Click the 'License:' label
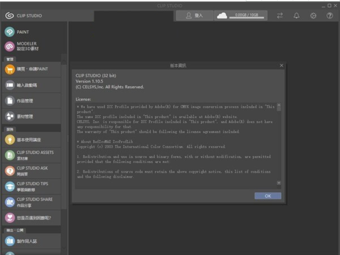The image size is (340, 255). (x=83, y=99)
